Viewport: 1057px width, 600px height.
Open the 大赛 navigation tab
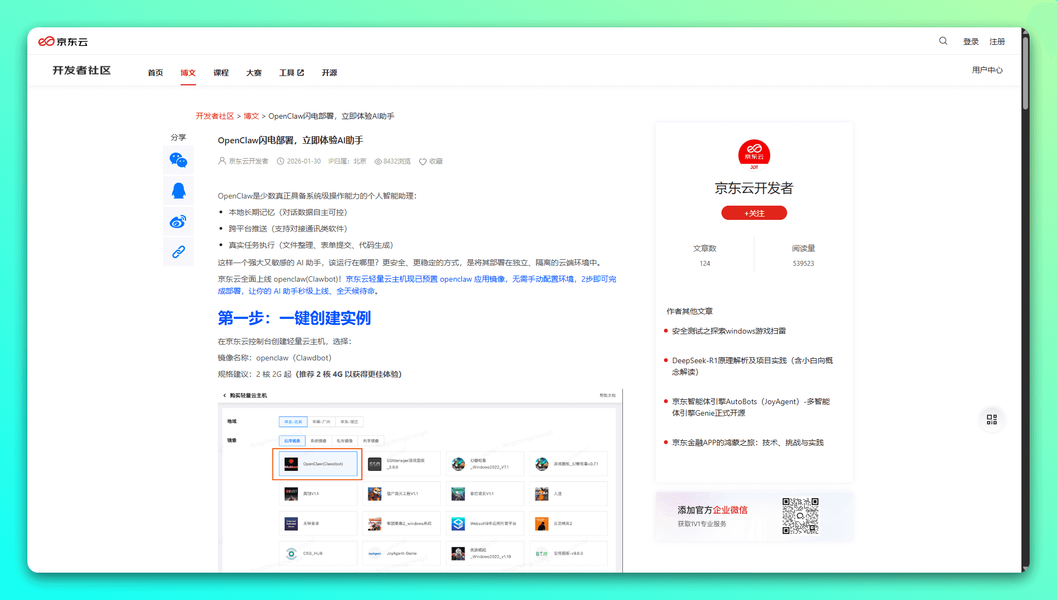click(x=253, y=73)
